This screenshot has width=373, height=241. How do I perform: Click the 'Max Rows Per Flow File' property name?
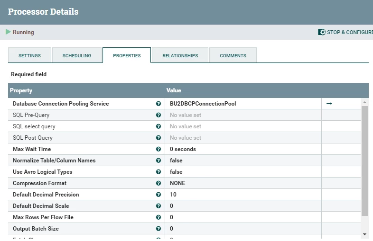pyautogui.click(x=43, y=217)
